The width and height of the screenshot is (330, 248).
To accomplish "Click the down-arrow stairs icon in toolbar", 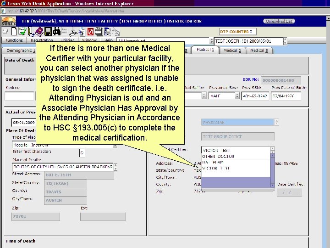I will (73, 32).
